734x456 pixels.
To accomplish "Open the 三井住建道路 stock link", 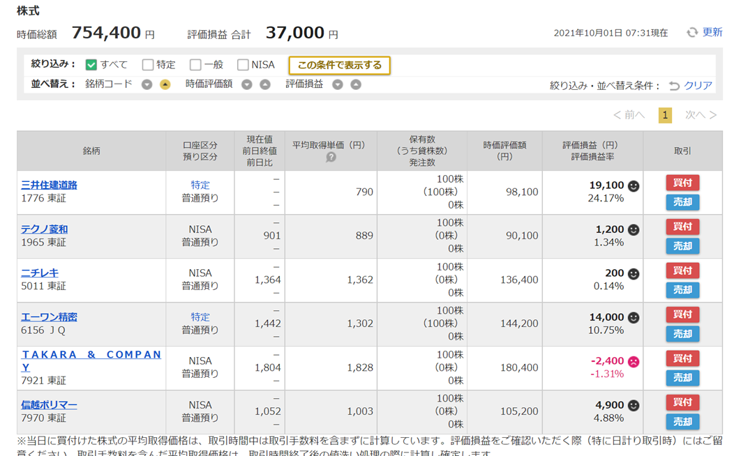I will [x=49, y=185].
